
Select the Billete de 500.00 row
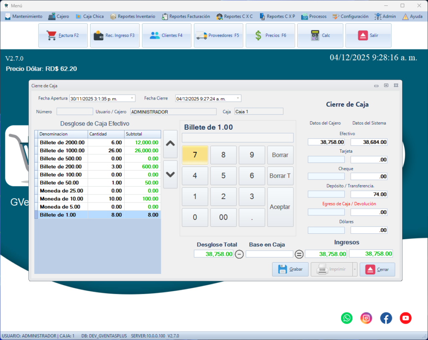pyautogui.click(x=62, y=158)
